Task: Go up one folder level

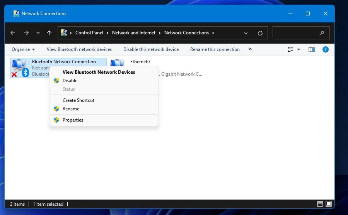Action: click(49, 33)
